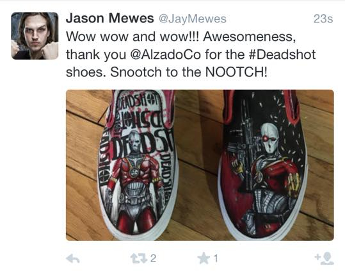Click the retweet count number 2

click(154, 258)
